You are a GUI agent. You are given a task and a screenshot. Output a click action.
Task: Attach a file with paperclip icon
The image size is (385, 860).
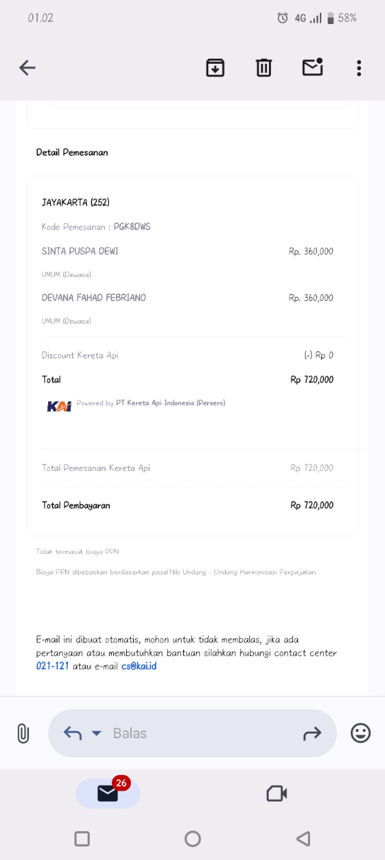(23, 733)
